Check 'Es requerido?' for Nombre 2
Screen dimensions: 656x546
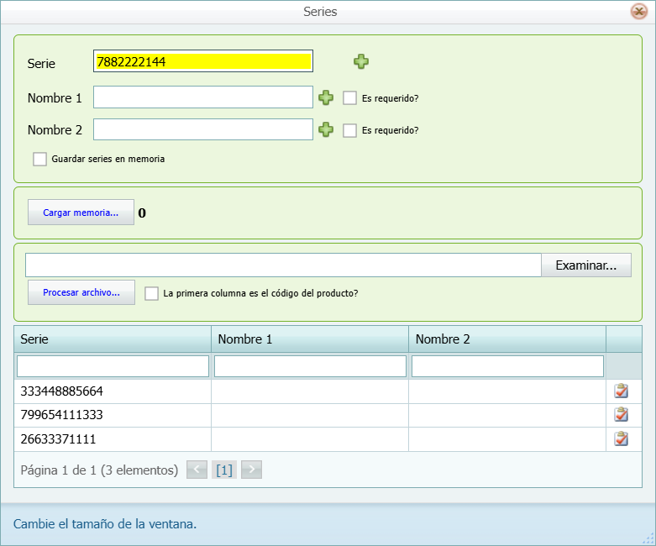click(350, 130)
